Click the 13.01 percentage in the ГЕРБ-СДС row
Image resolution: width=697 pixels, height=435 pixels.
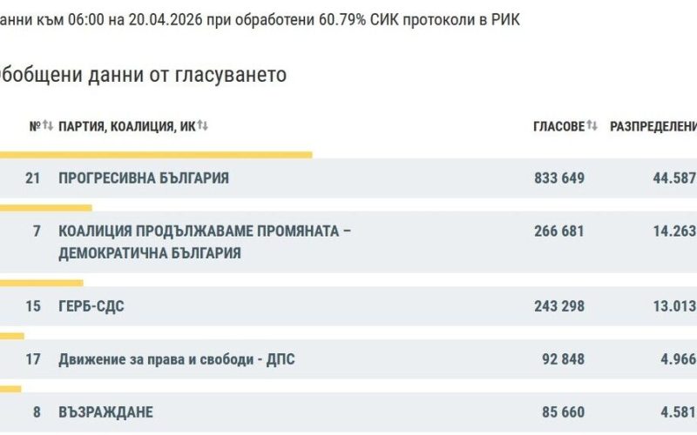(x=674, y=306)
